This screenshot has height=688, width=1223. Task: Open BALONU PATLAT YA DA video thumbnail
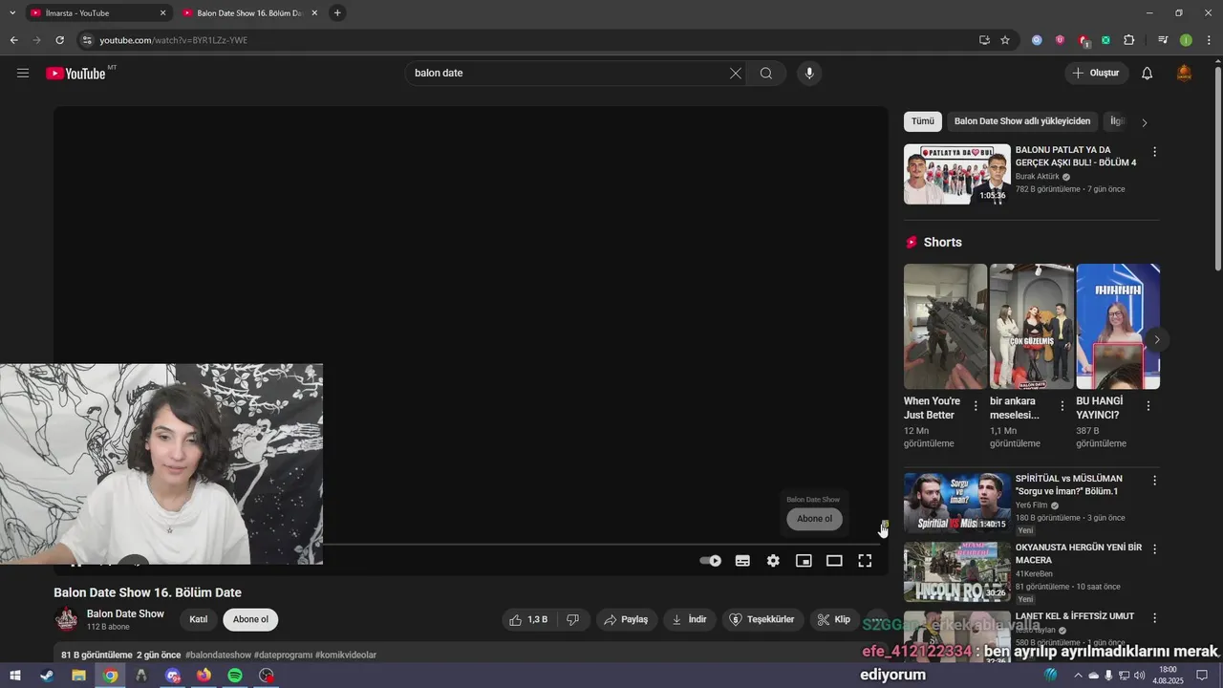[x=956, y=174]
